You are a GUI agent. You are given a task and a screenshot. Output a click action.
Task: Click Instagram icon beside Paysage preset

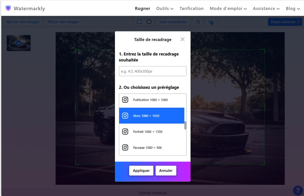(125, 148)
